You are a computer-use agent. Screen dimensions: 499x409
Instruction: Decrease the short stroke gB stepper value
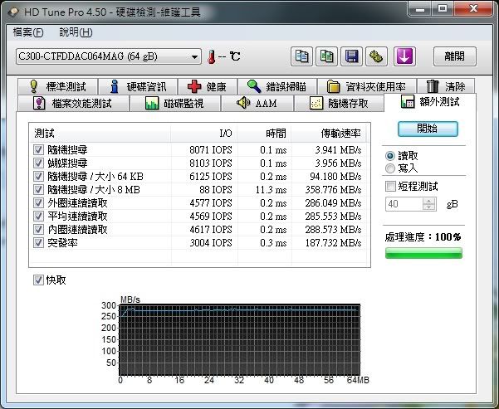429,207
